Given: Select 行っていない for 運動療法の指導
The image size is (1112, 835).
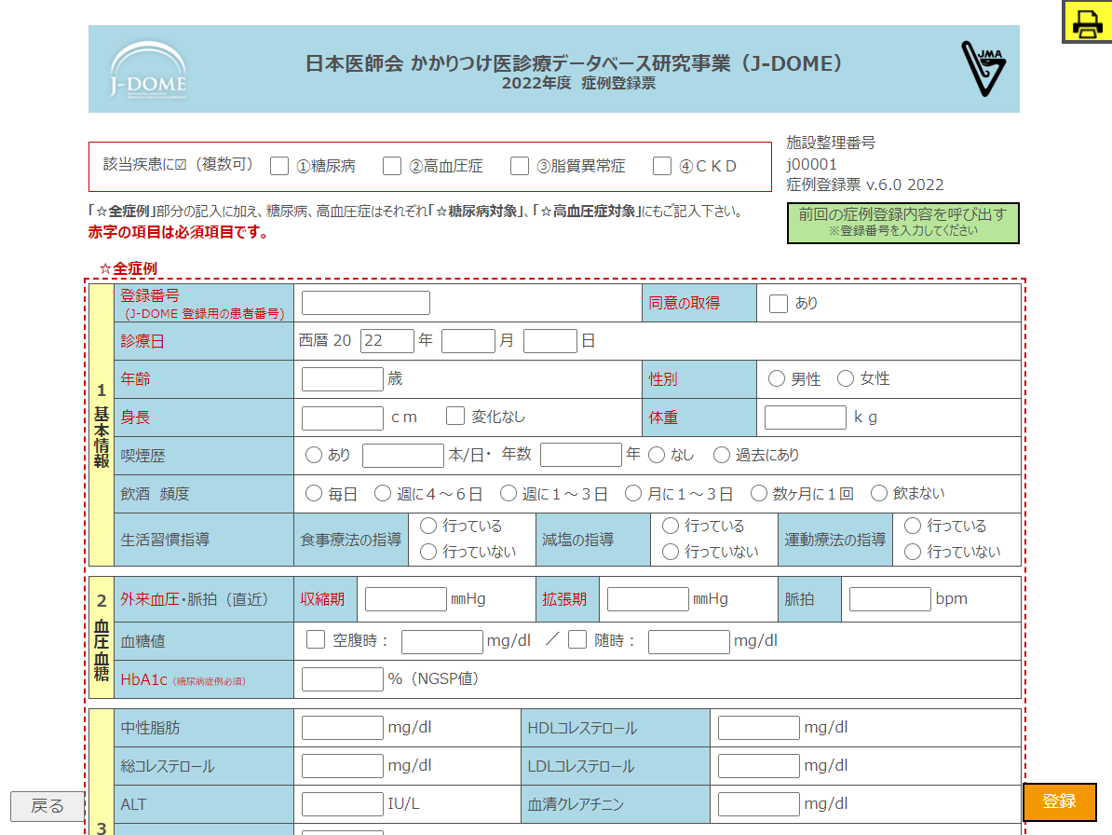Looking at the screenshot, I should click(913, 552).
